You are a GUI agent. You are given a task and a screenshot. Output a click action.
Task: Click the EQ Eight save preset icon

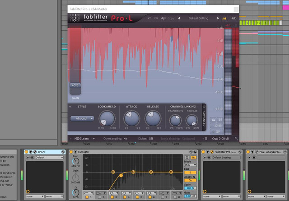coord(195,152)
